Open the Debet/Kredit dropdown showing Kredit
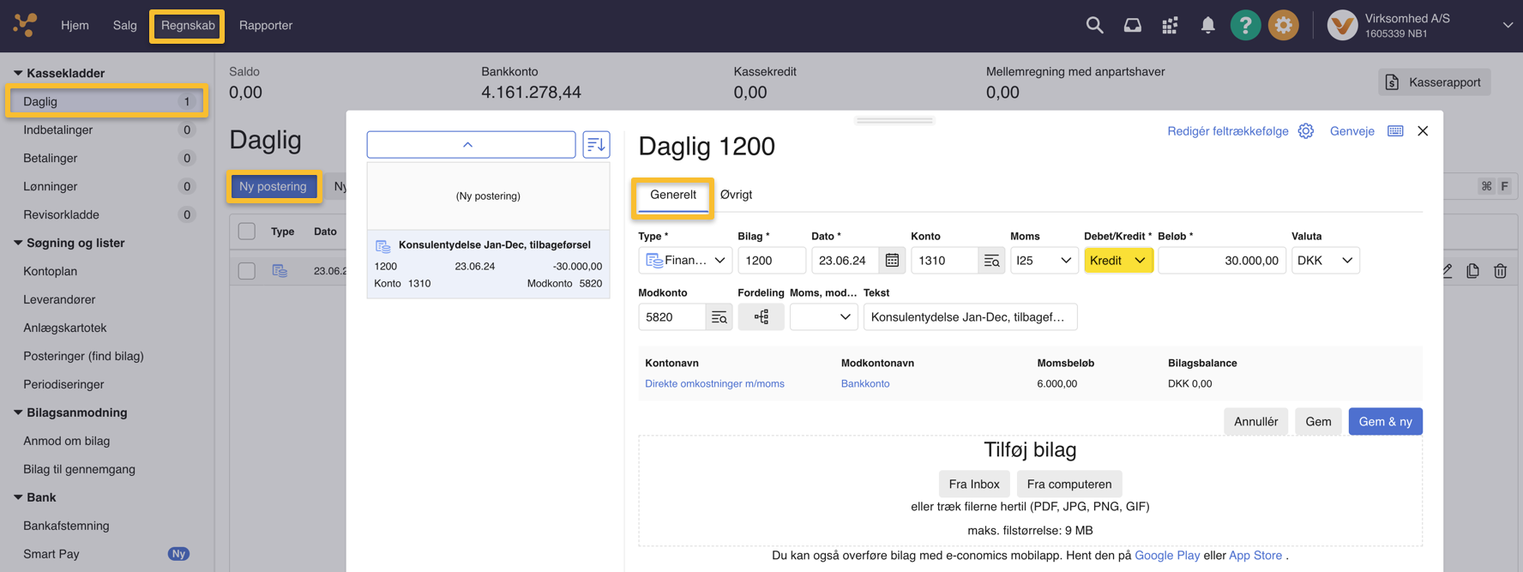Viewport: 1523px width, 572px height. 1117,260
